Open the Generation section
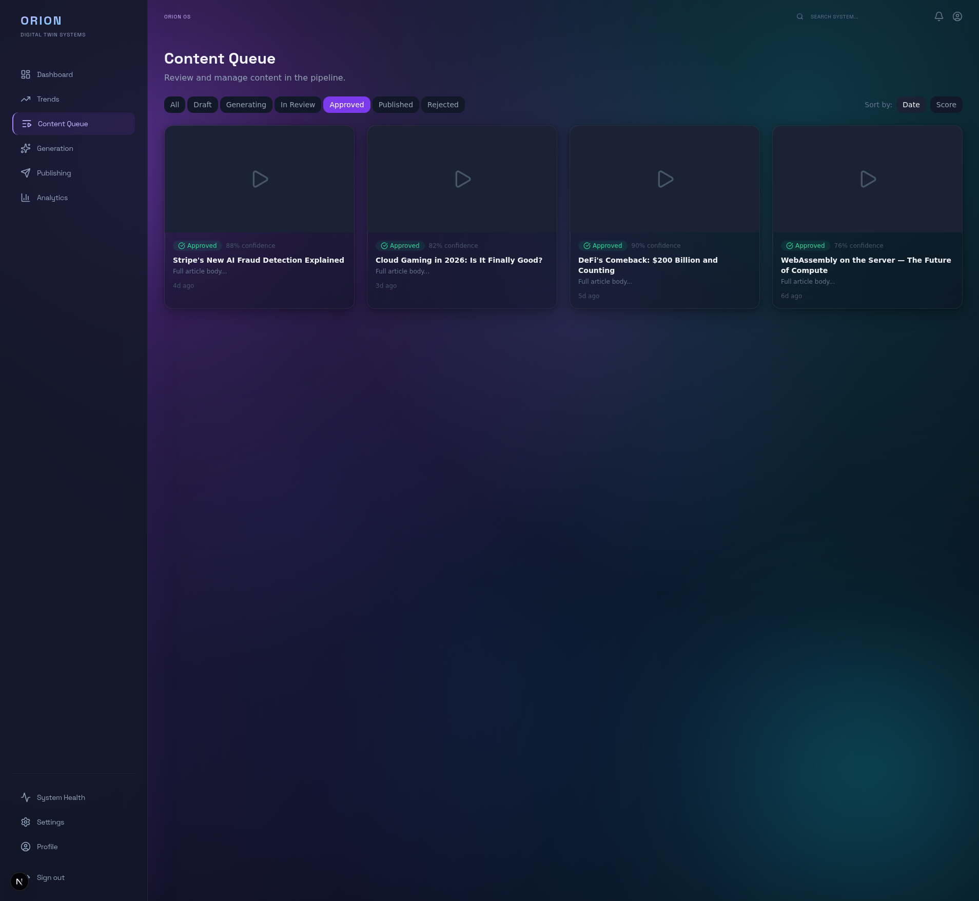The width and height of the screenshot is (979, 901). point(55,148)
